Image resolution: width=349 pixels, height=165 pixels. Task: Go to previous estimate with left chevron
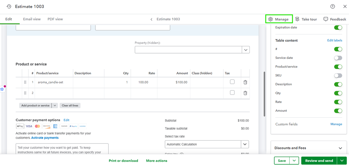point(151,19)
